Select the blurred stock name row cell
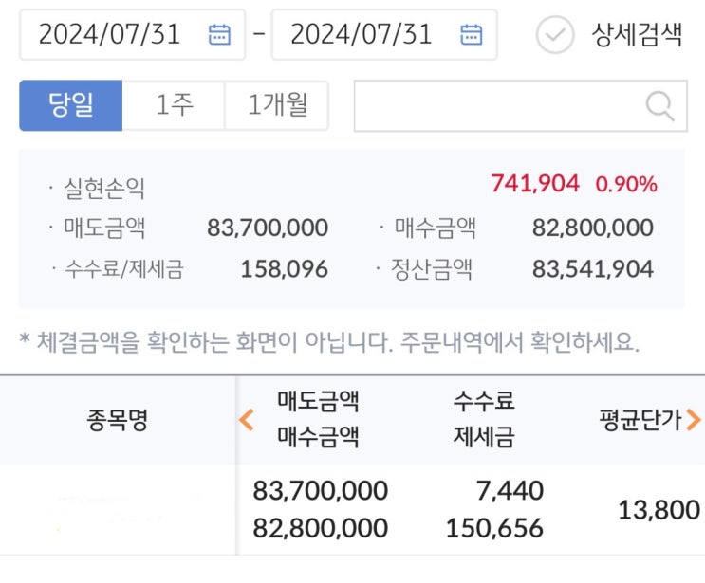The image size is (705, 583). 117,509
